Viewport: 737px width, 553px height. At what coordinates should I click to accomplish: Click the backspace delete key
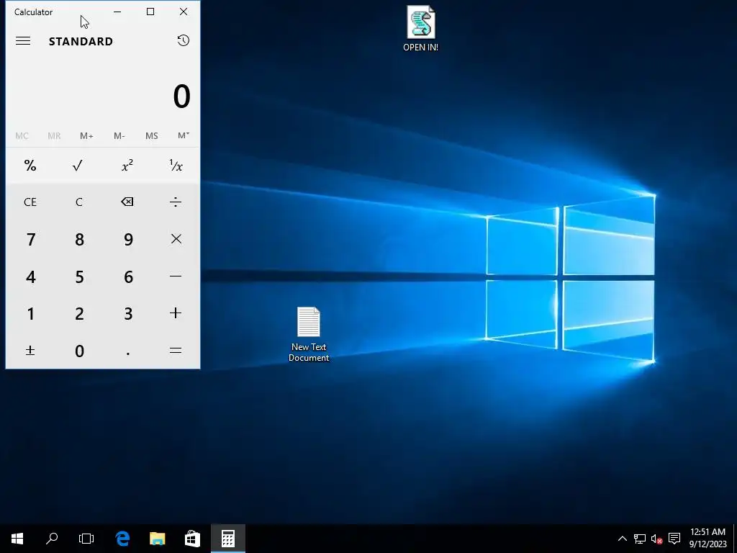tap(127, 202)
